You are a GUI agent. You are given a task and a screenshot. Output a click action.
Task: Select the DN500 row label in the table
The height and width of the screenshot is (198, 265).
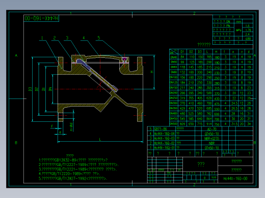pyautogui.click(x=173, y=124)
